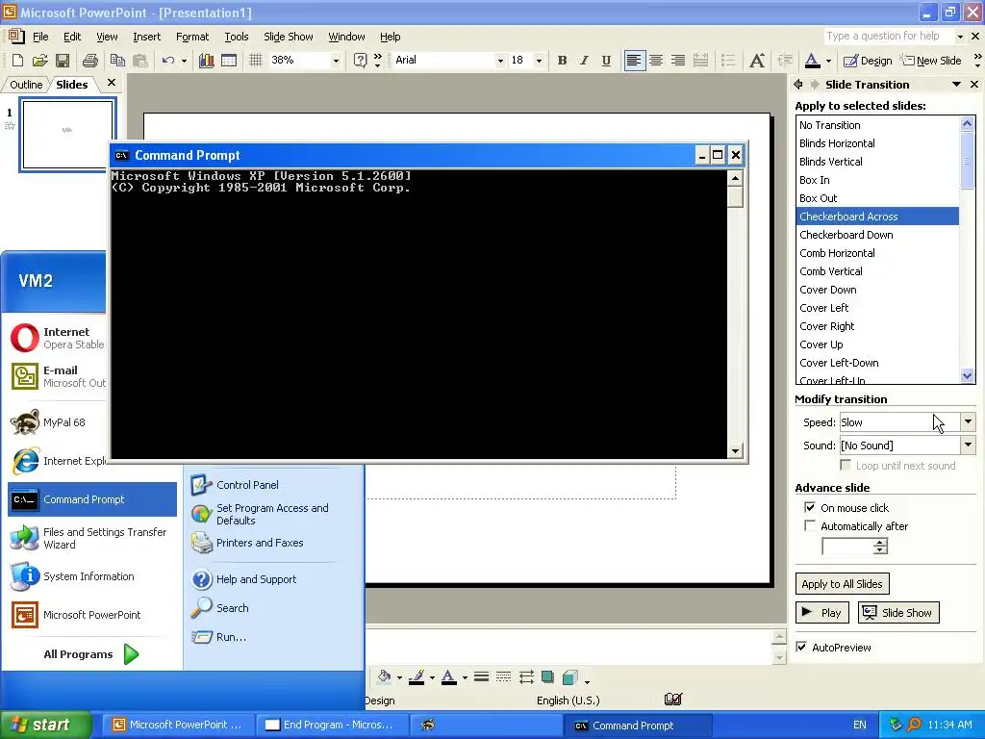Click the drawing toolbar Font Color icon
Image resolution: width=985 pixels, height=739 pixels.
click(x=448, y=677)
